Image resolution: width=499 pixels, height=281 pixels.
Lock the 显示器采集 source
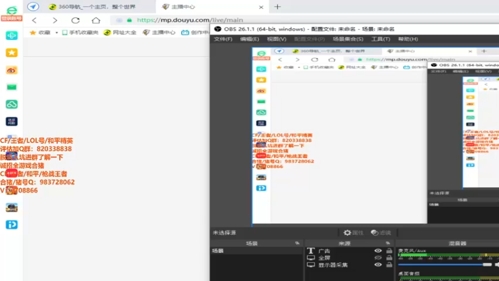(389, 265)
